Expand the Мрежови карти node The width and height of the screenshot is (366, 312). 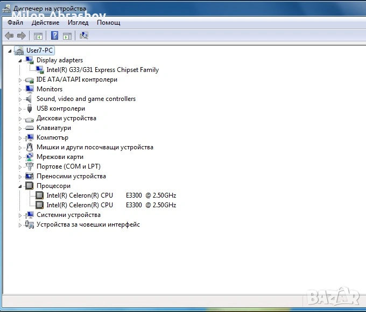[x=20, y=157]
